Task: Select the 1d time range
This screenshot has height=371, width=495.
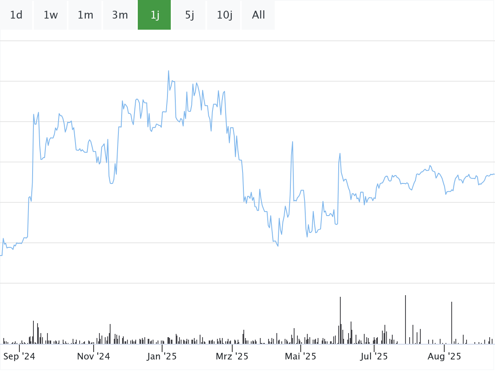Action: pyautogui.click(x=16, y=15)
